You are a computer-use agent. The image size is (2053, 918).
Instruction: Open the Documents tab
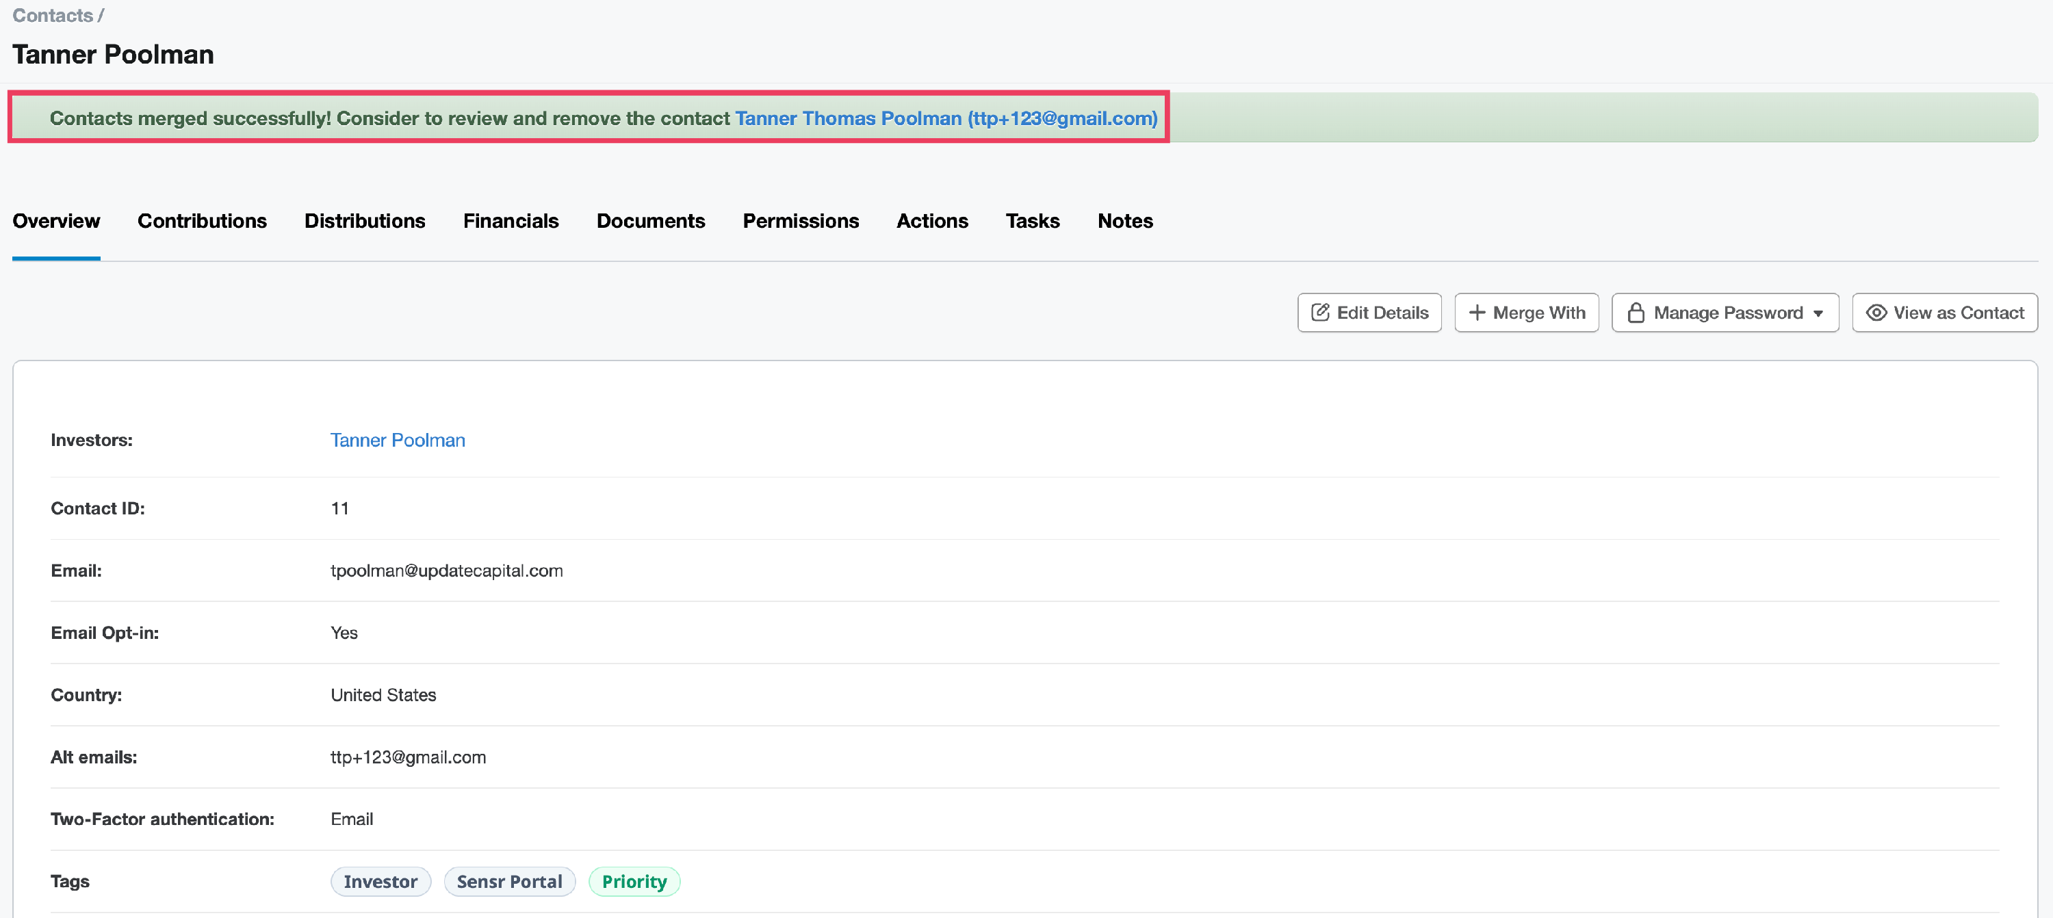tap(650, 221)
